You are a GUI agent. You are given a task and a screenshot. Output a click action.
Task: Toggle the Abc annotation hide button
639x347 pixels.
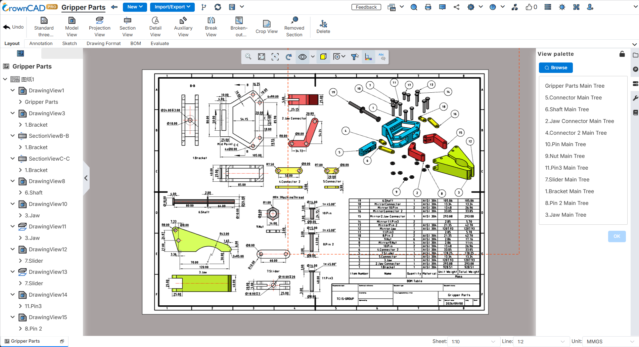coord(382,57)
